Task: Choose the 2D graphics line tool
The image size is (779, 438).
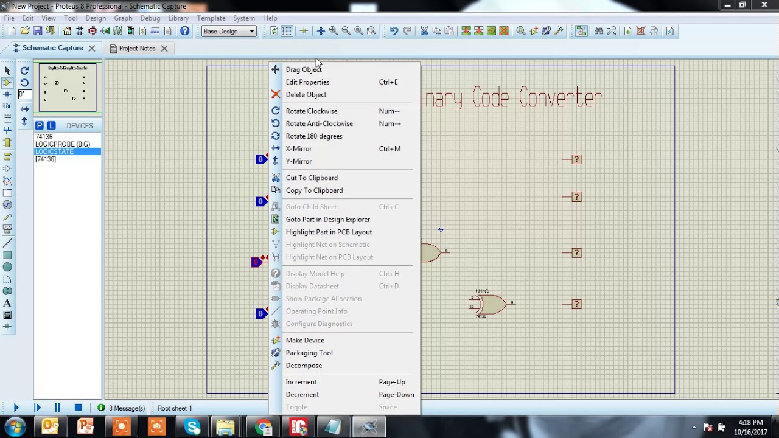Action: click(7, 243)
